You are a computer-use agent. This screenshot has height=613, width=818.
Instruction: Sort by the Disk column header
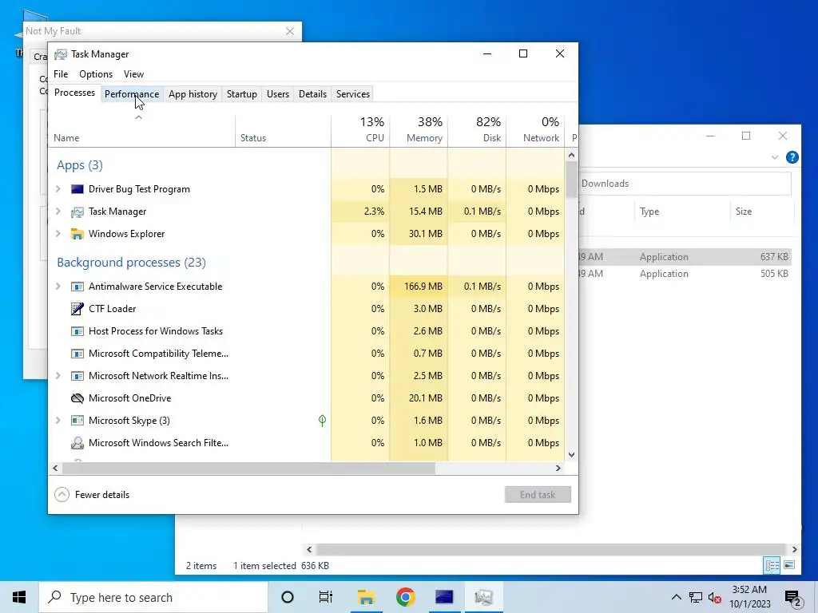pyautogui.click(x=478, y=130)
